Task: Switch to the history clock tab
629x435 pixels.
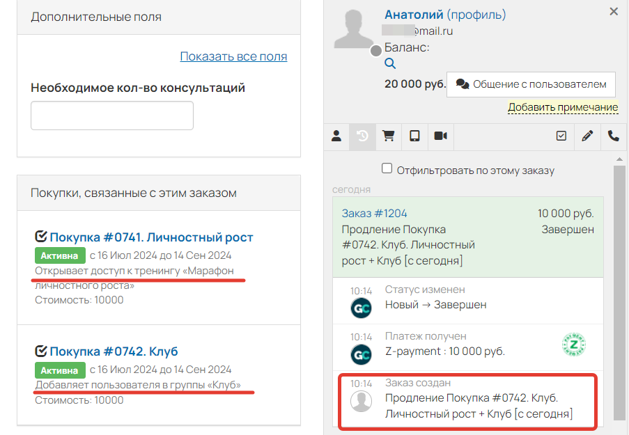Action: click(x=362, y=136)
